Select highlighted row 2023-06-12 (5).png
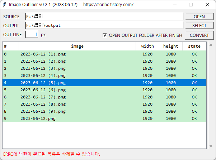The width and height of the screenshot is (216, 160). click(x=104, y=83)
